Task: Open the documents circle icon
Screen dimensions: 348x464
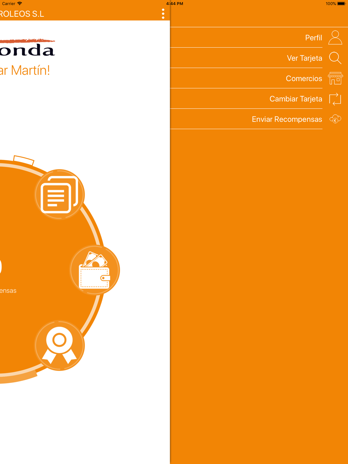Action: click(x=60, y=194)
